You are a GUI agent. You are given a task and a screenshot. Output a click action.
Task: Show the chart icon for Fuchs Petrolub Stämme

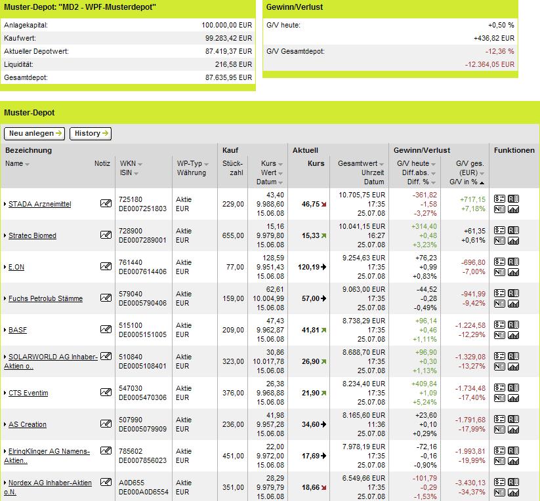[513, 304]
